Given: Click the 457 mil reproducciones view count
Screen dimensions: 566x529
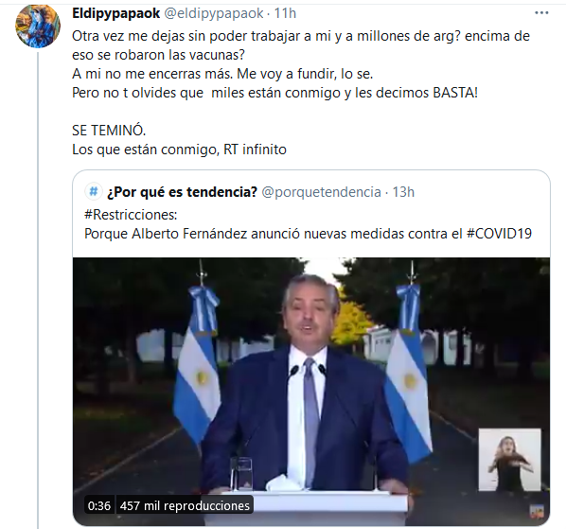Looking at the screenshot, I should pyautogui.click(x=185, y=505).
